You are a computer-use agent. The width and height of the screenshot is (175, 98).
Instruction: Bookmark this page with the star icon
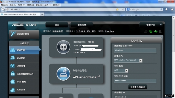[x=117, y=9]
